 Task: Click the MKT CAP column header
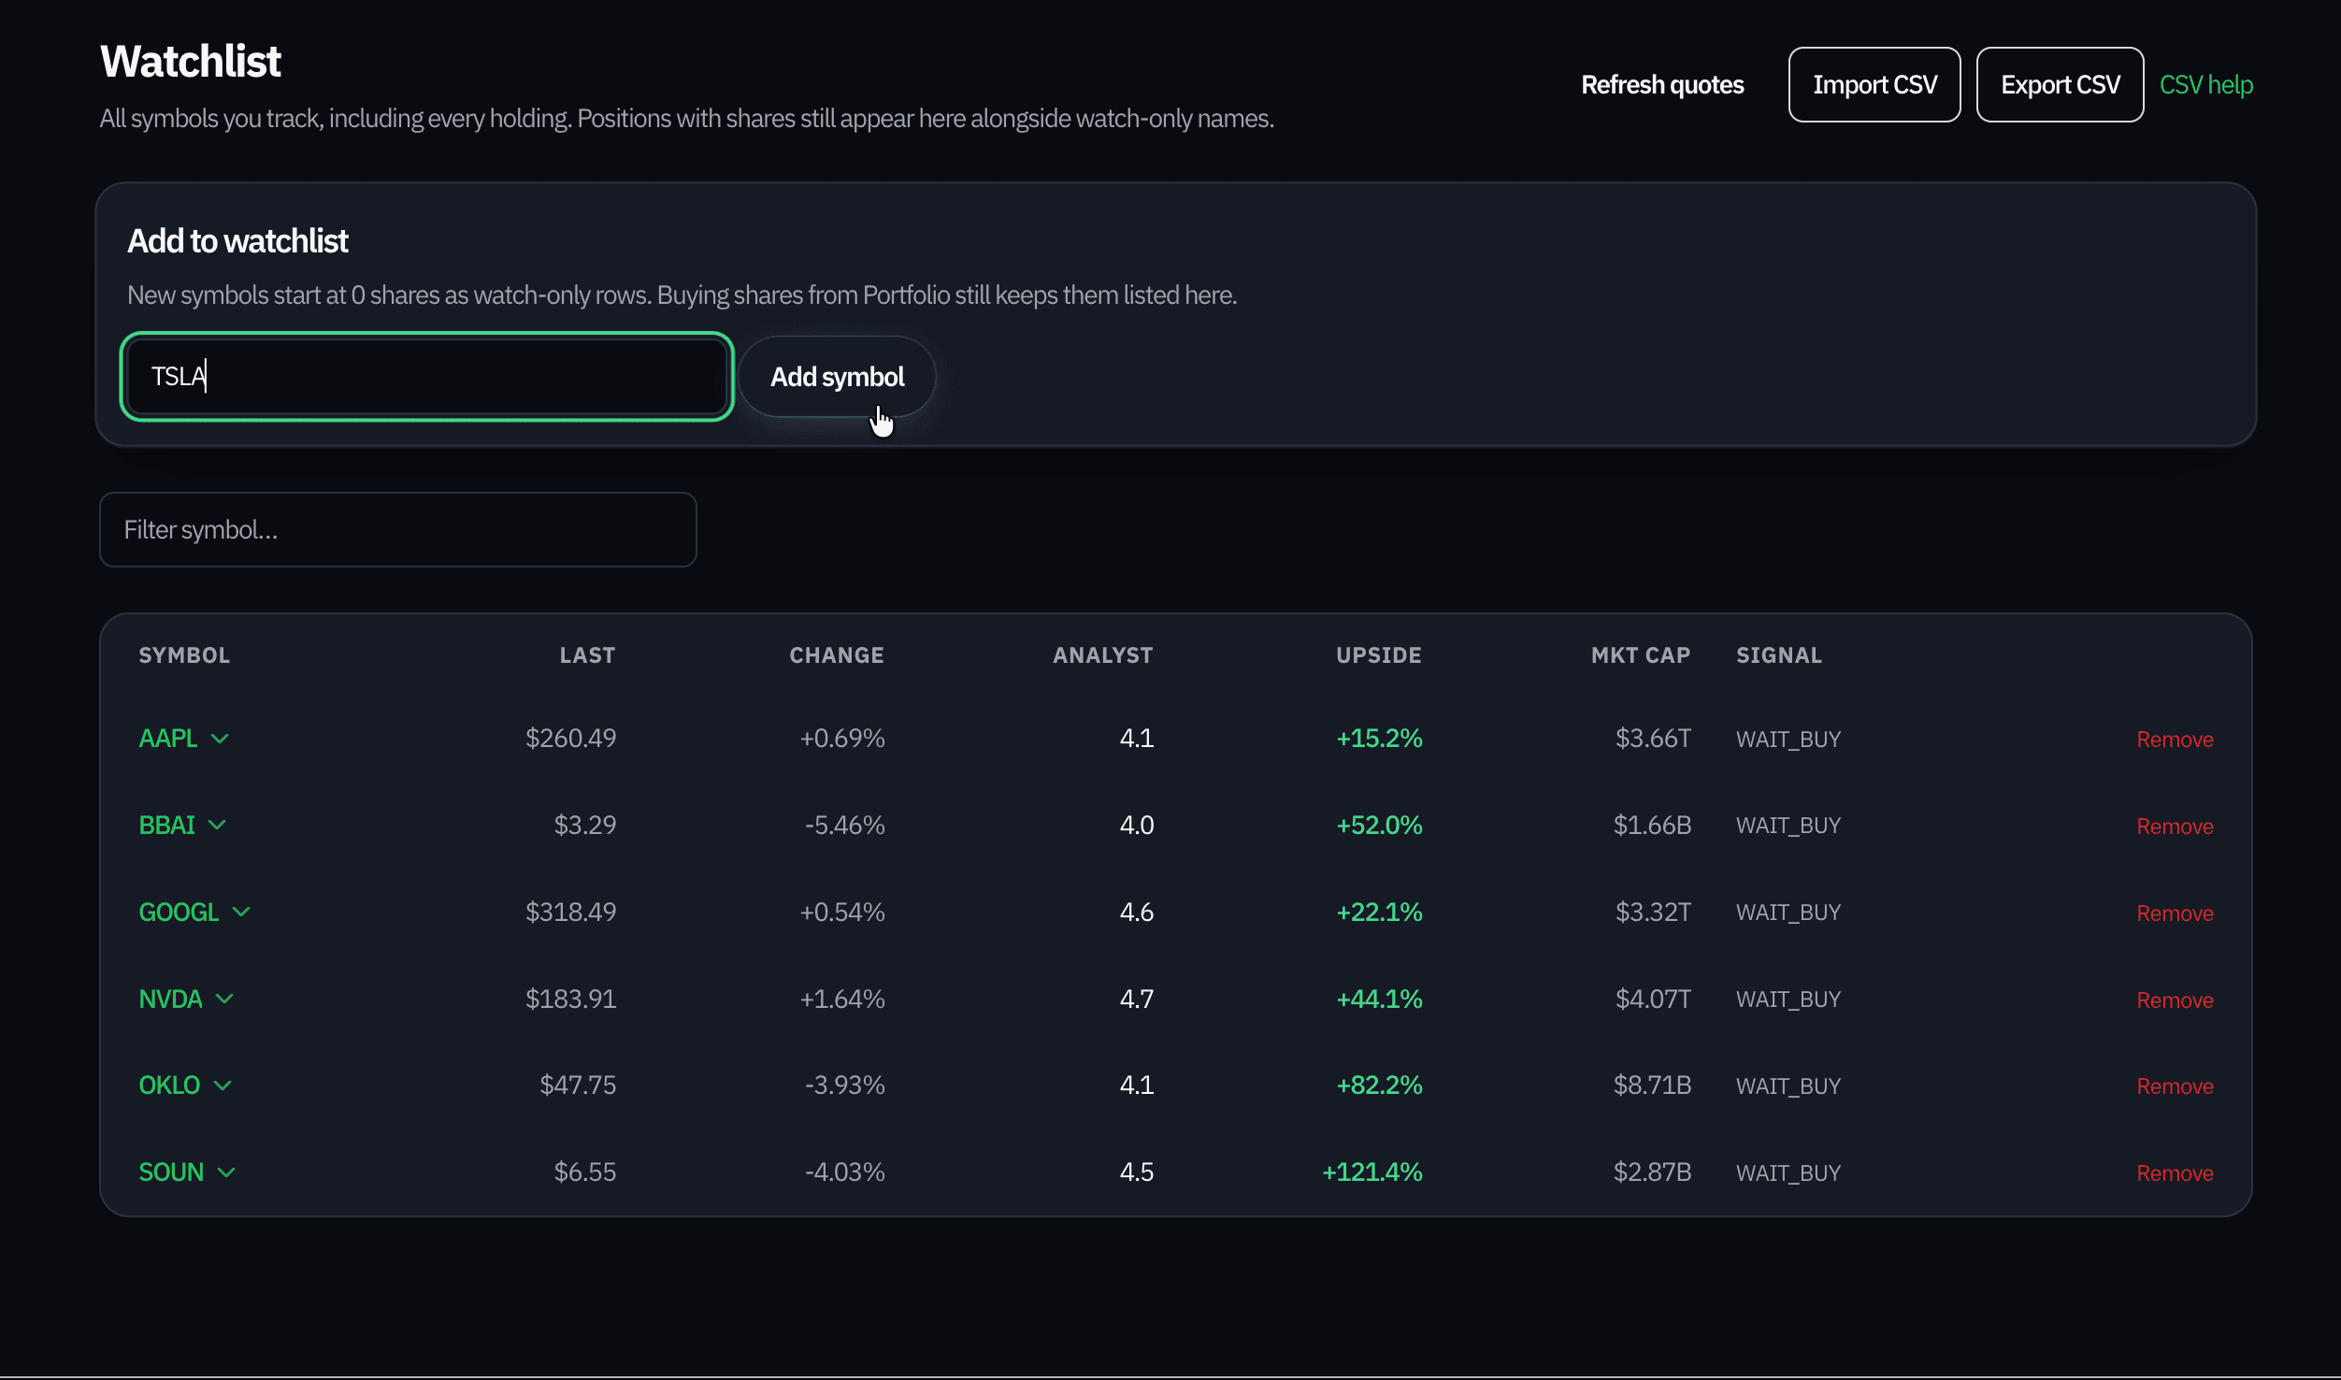(x=1641, y=655)
